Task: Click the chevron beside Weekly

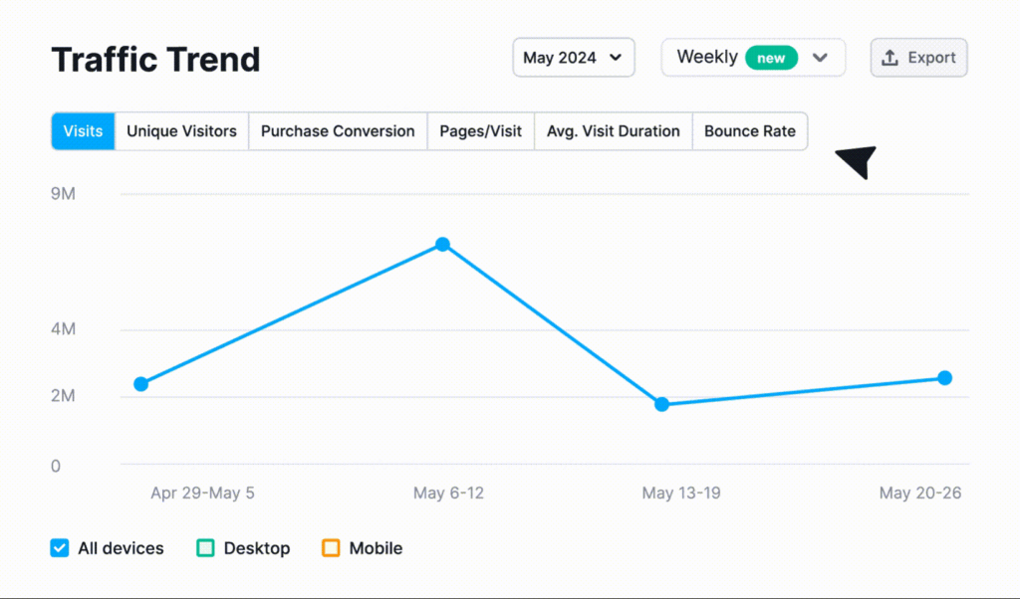Action: (820, 58)
